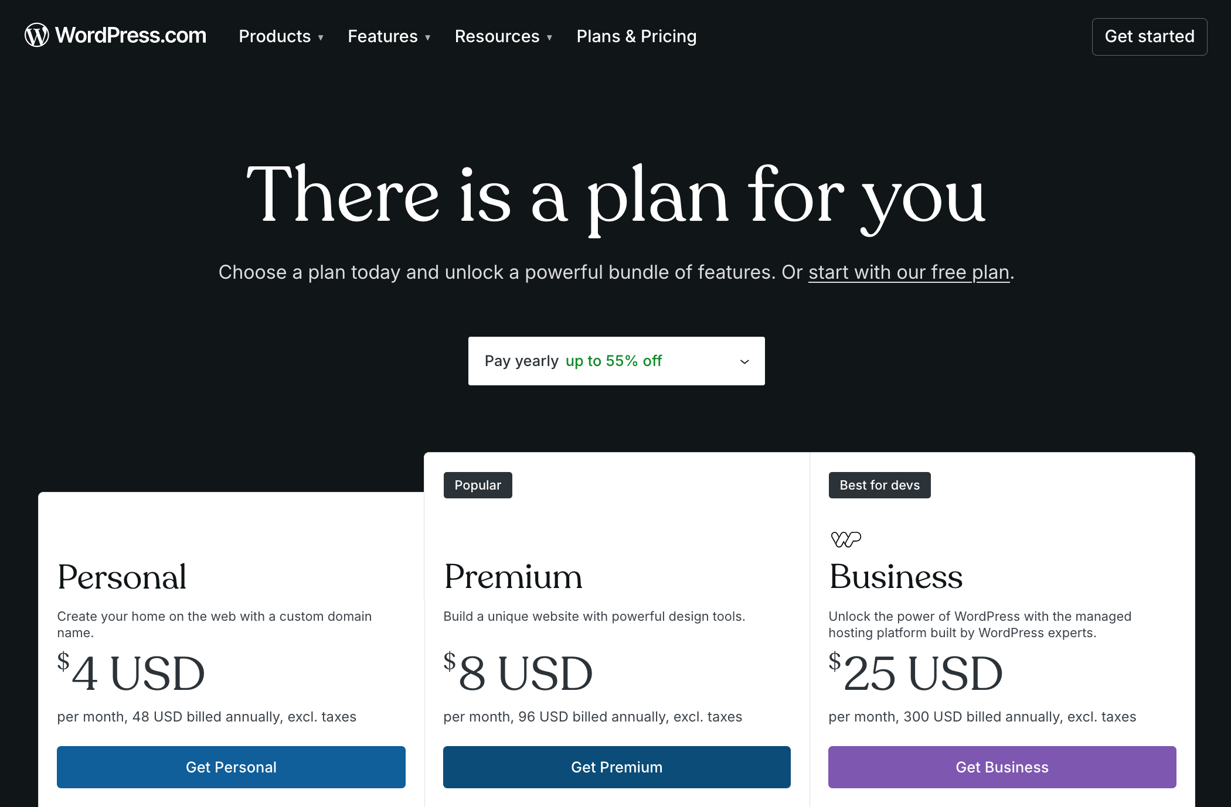Click the up to 55% off text

pos(614,361)
